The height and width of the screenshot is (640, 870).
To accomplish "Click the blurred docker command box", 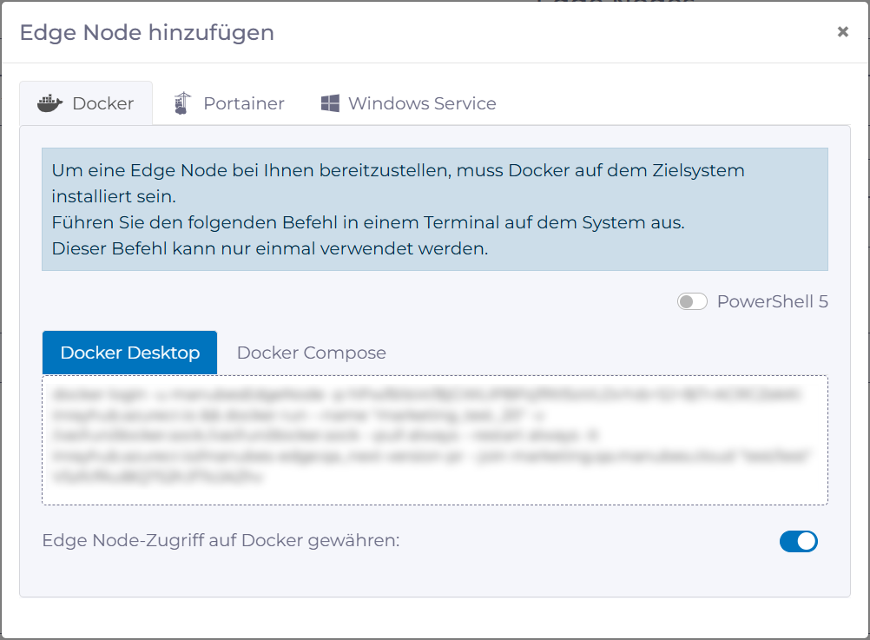I will coord(435,440).
